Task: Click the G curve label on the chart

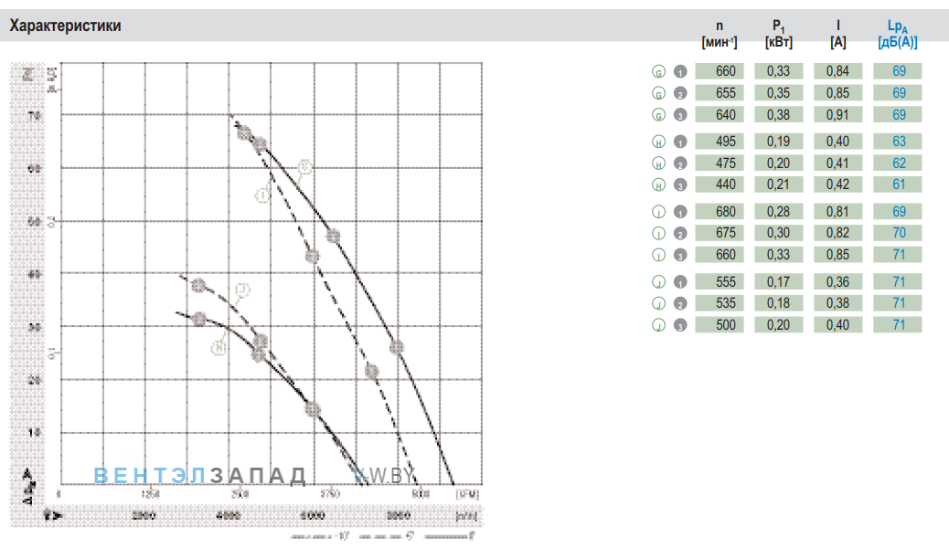Action: 304,167
